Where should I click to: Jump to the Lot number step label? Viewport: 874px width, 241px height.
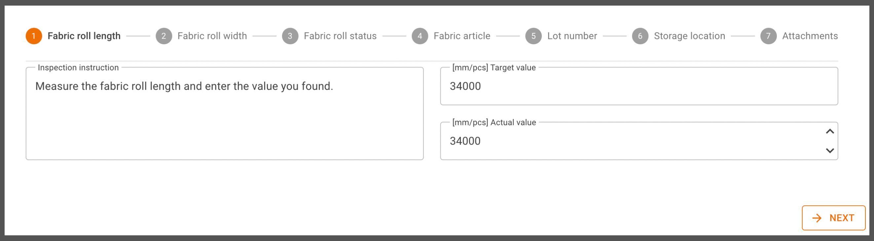click(x=572, y=36)
